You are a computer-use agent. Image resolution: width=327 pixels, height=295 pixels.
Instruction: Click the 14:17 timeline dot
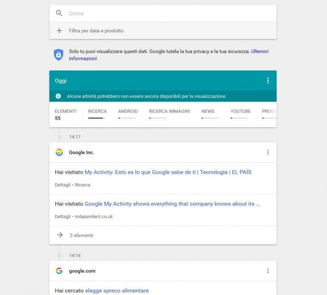pyautogui.click(x=59, y=137)
